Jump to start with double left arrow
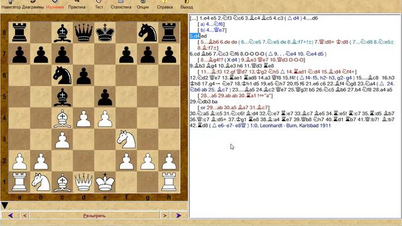This screenshot has height=226, width=402. (11, 215)
